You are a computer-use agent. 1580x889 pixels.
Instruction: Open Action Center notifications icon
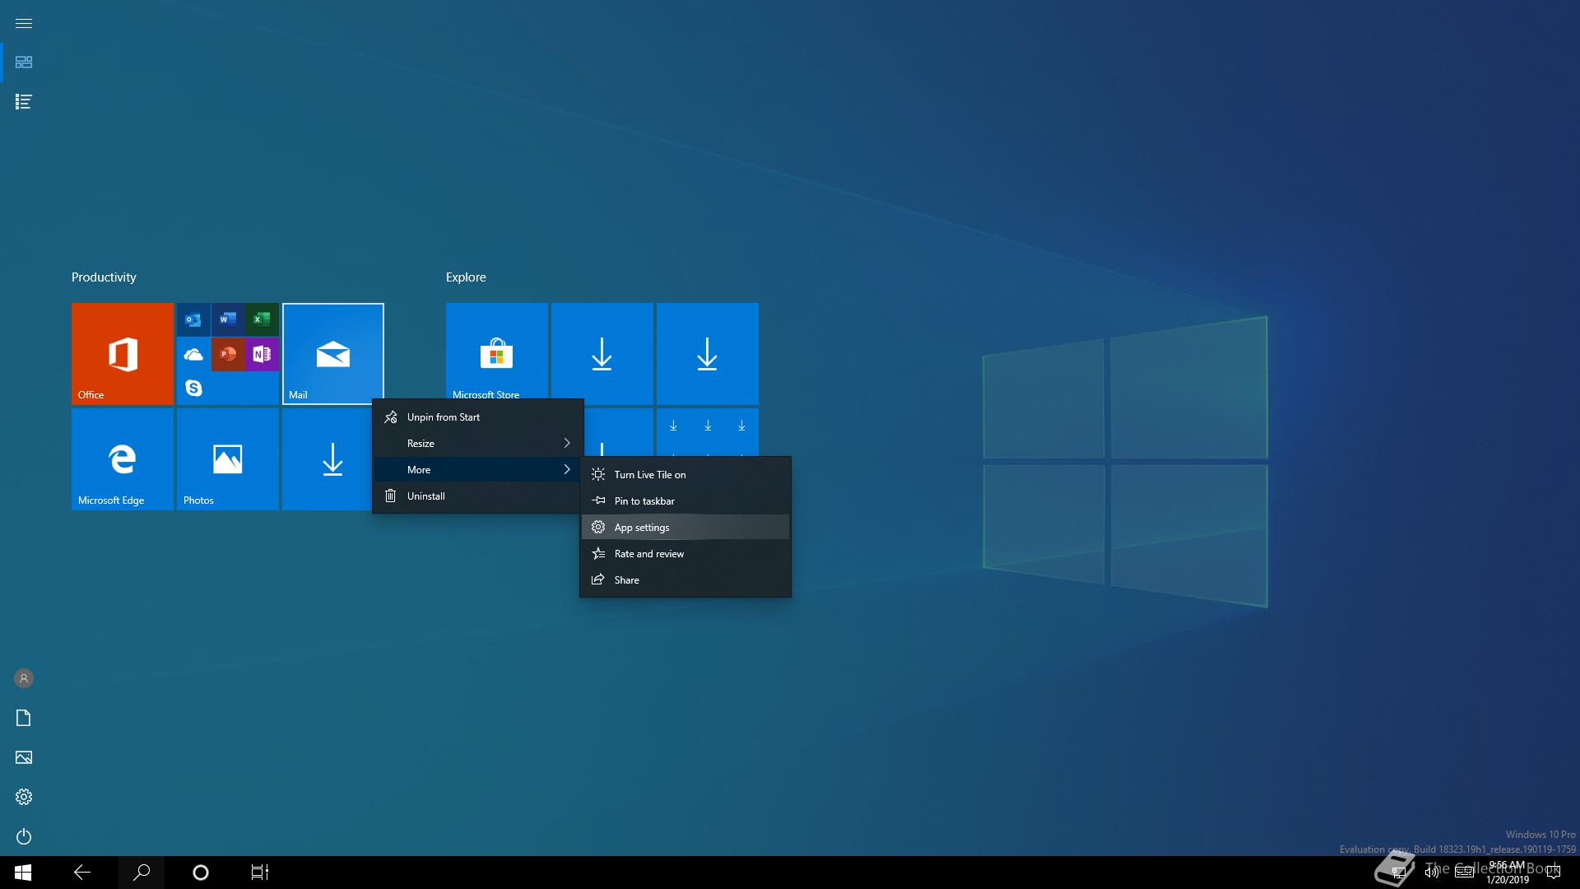pyautogui.click(x=1554, y=873)
